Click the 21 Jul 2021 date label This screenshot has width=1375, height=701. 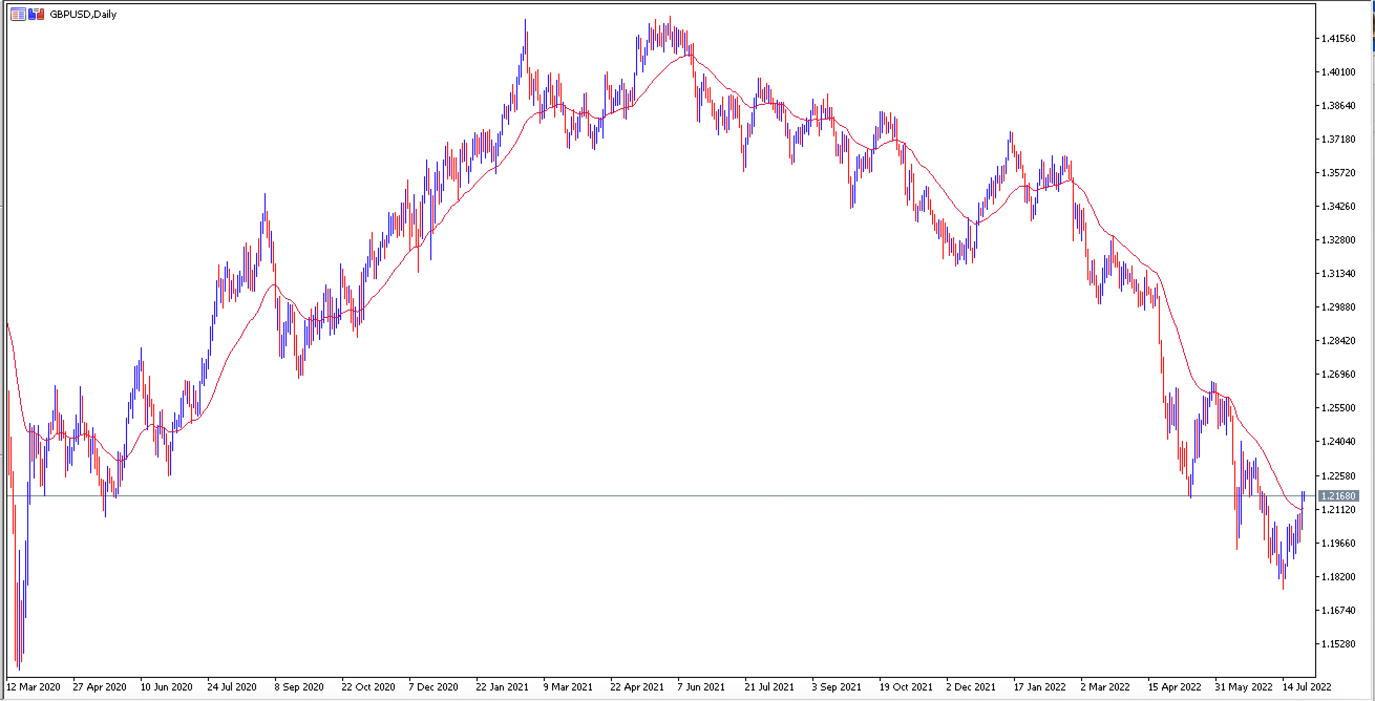[x=770, y=688]
